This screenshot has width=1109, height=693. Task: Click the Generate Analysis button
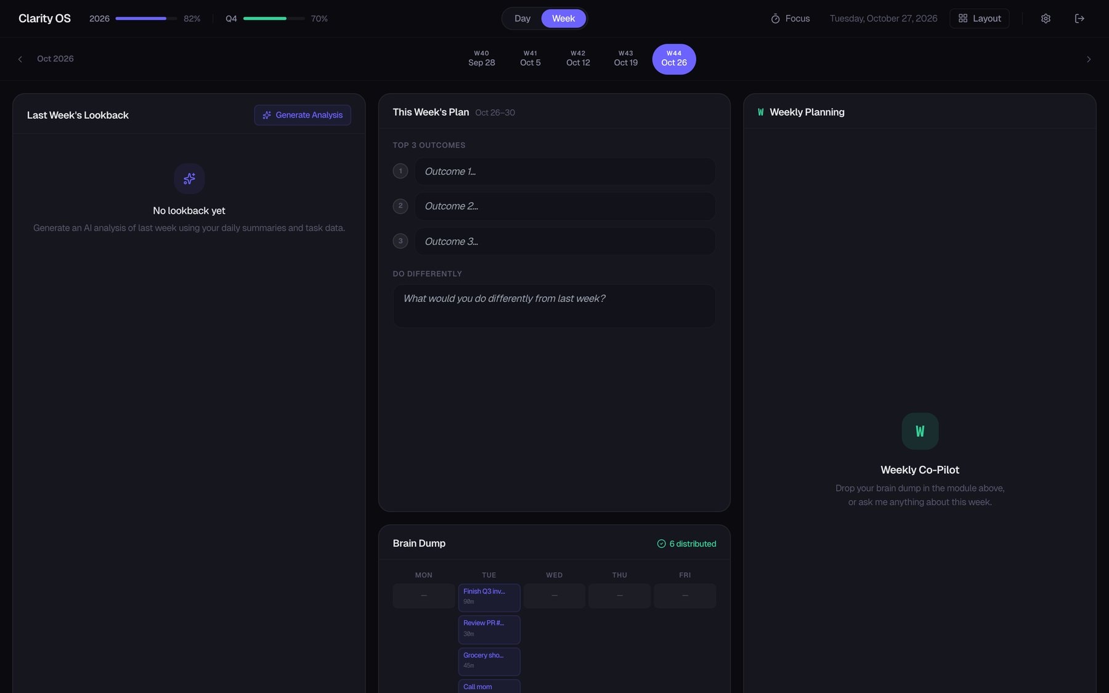[303, 115]
